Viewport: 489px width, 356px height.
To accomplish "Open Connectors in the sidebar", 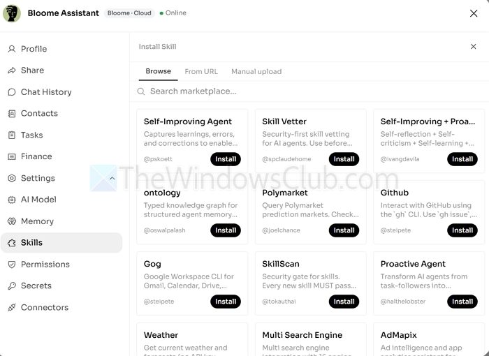I will point(61,307).
